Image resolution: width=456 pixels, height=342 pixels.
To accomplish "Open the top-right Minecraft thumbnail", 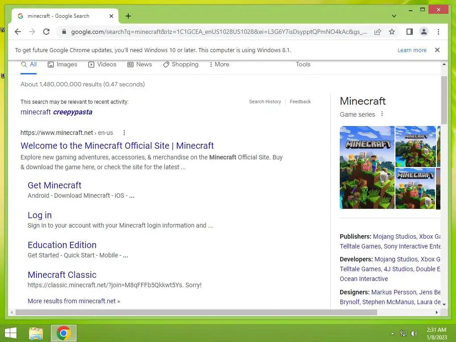I will coord(415,146).
